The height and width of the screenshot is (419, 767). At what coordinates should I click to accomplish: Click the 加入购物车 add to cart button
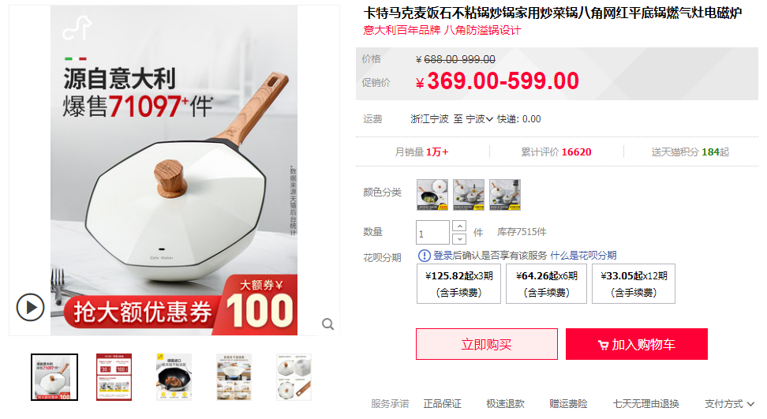pos(637,344)
